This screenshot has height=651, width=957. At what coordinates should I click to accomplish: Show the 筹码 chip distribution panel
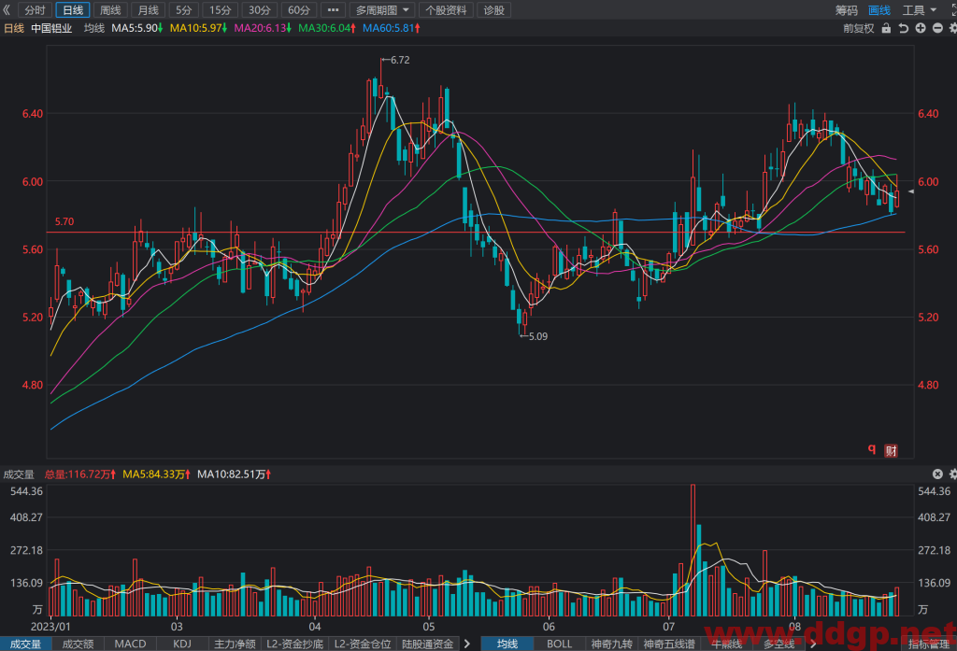point(847,9)
